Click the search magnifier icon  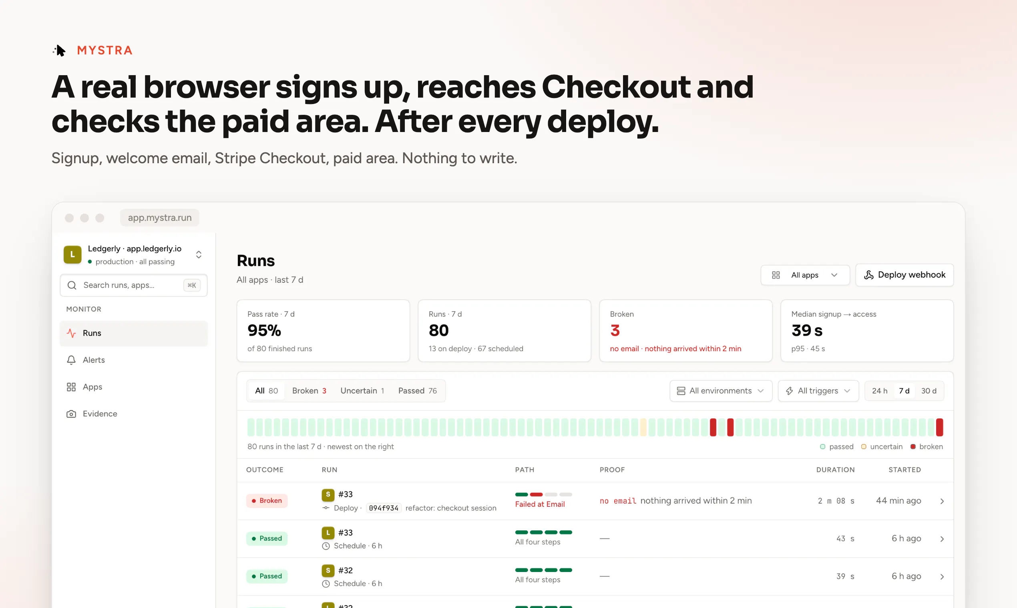pos(72,285)
